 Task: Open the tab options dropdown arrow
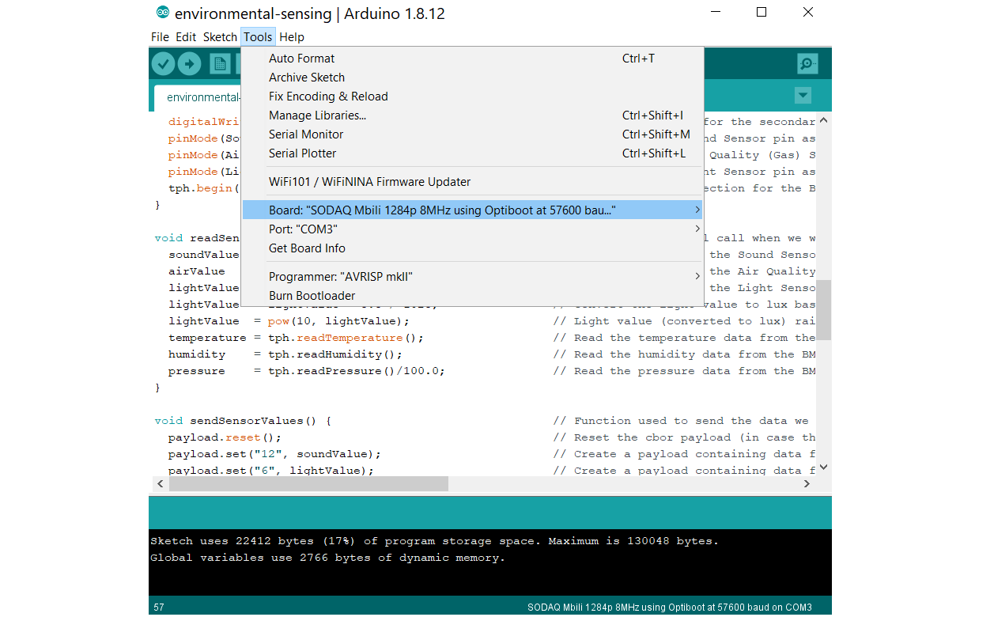(803, 96)
